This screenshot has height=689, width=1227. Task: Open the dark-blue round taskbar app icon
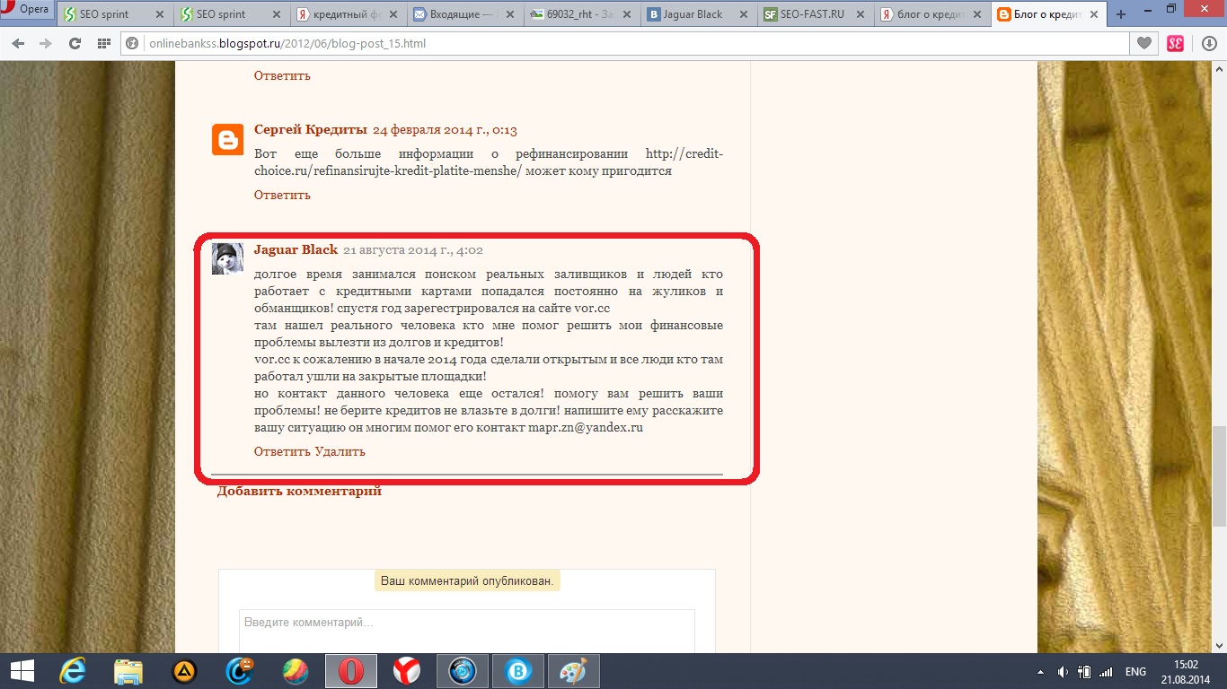[463, 671]
